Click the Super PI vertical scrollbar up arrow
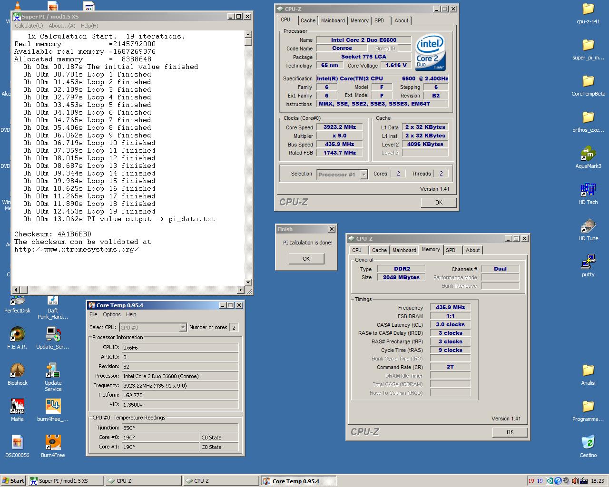 tap(248, 34)
